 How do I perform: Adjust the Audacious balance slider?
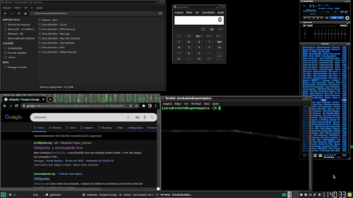(x=335, y=12)
